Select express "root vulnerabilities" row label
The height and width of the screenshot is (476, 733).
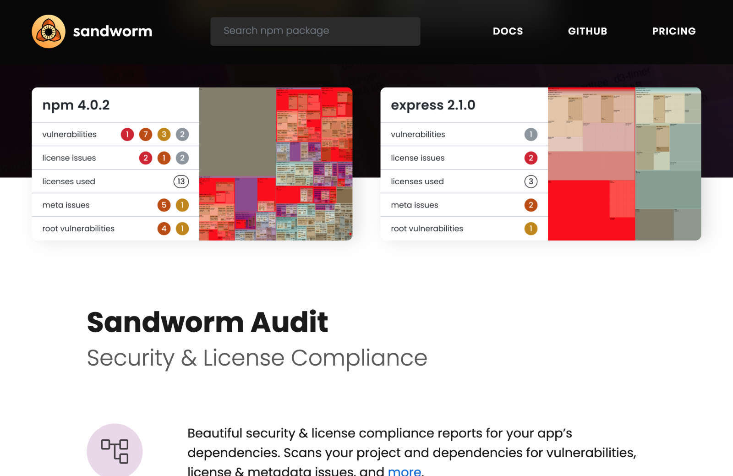[x=427, y=229]
